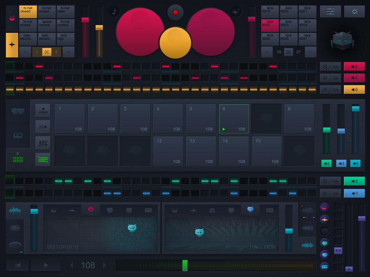Open the keyboard tab in the pattern section

click(18, 135)
